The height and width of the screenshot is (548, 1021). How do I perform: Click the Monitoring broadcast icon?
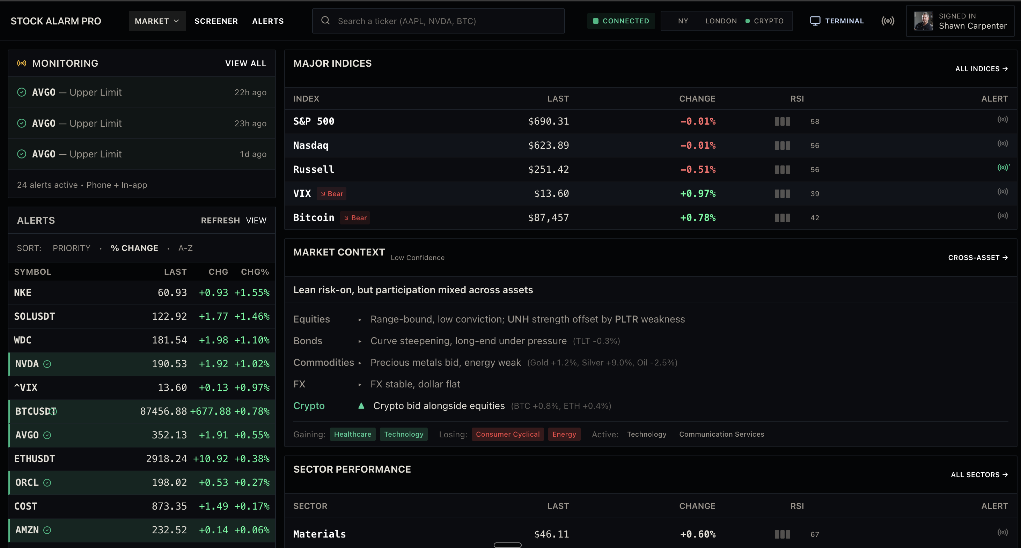(x=21, y=63)
